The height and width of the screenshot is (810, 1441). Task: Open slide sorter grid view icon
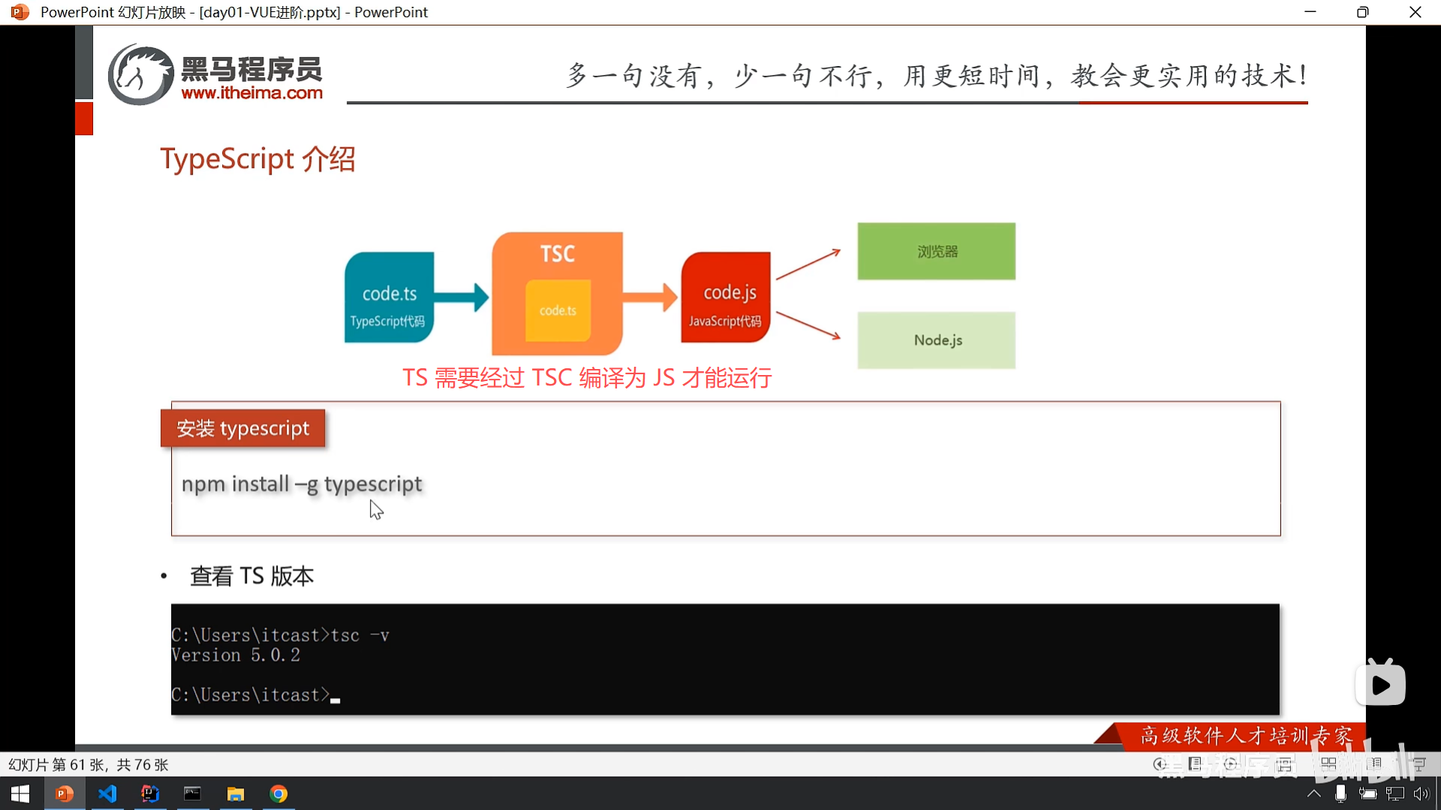click(x=1328, y=764)
